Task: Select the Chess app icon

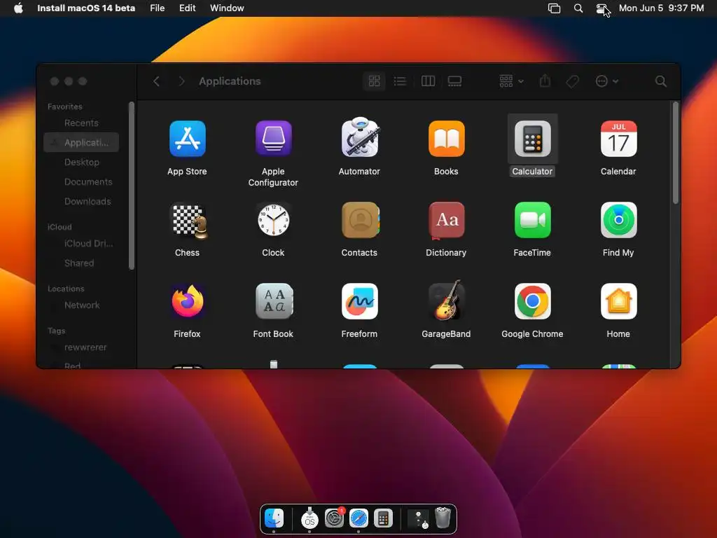Action: coord(188,221)
